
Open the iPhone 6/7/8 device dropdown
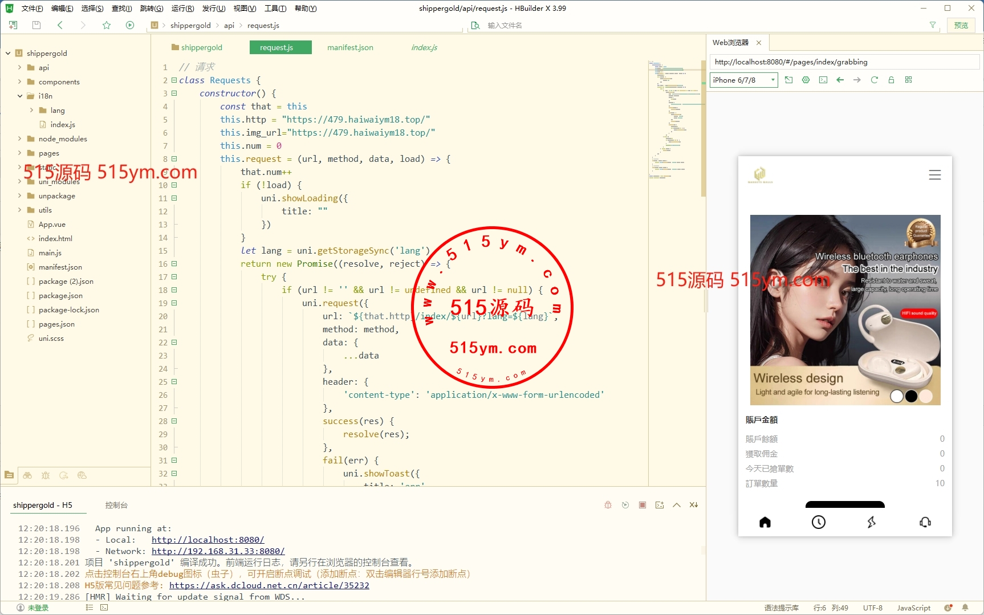[x=743, y=80]
